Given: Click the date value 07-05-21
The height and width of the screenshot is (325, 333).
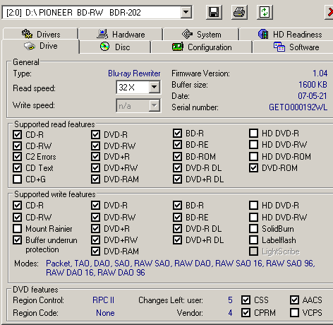Looking at the screenshot, I should click(x=313, y=96).
